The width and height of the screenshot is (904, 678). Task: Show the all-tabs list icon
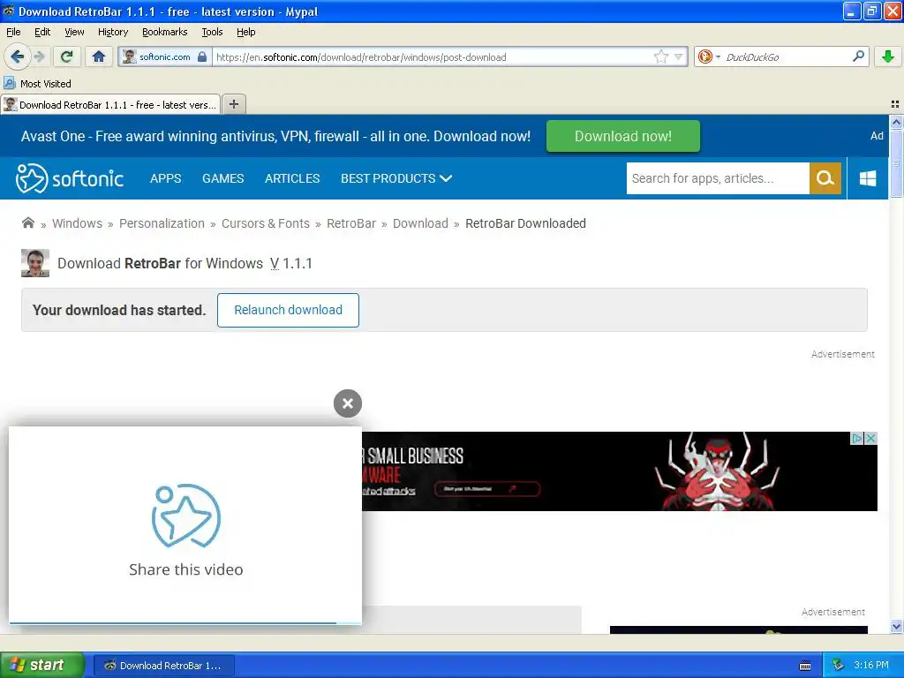(895, 104)
